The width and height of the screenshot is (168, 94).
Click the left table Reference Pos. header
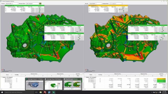click(x=34, y=74)
